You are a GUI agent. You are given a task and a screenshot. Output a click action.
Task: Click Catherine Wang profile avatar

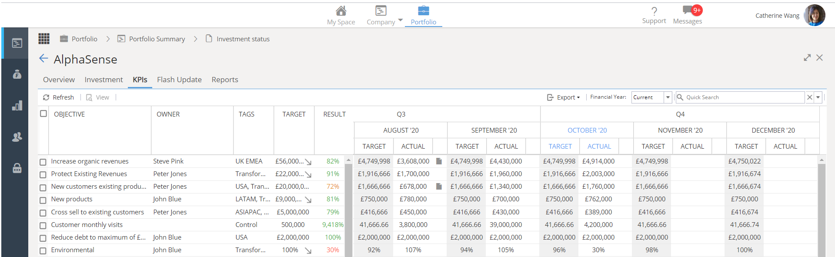point(815,16)
